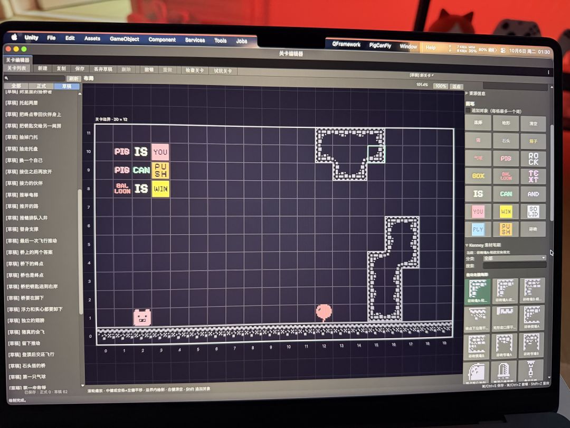Select the BALLOON word tile

coord(506,176)
